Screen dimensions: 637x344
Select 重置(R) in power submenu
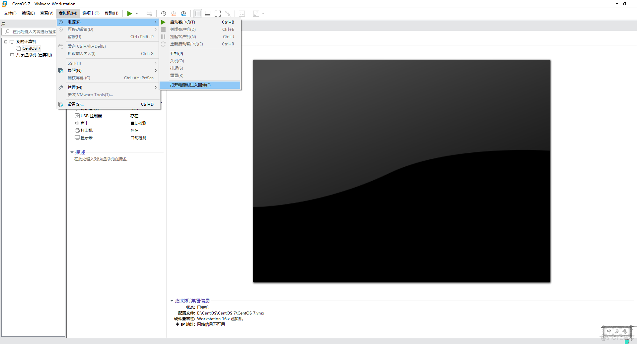(x=200, y=76)
